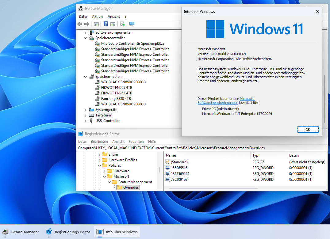Collapse the FeatureManagement registry key

109,182
